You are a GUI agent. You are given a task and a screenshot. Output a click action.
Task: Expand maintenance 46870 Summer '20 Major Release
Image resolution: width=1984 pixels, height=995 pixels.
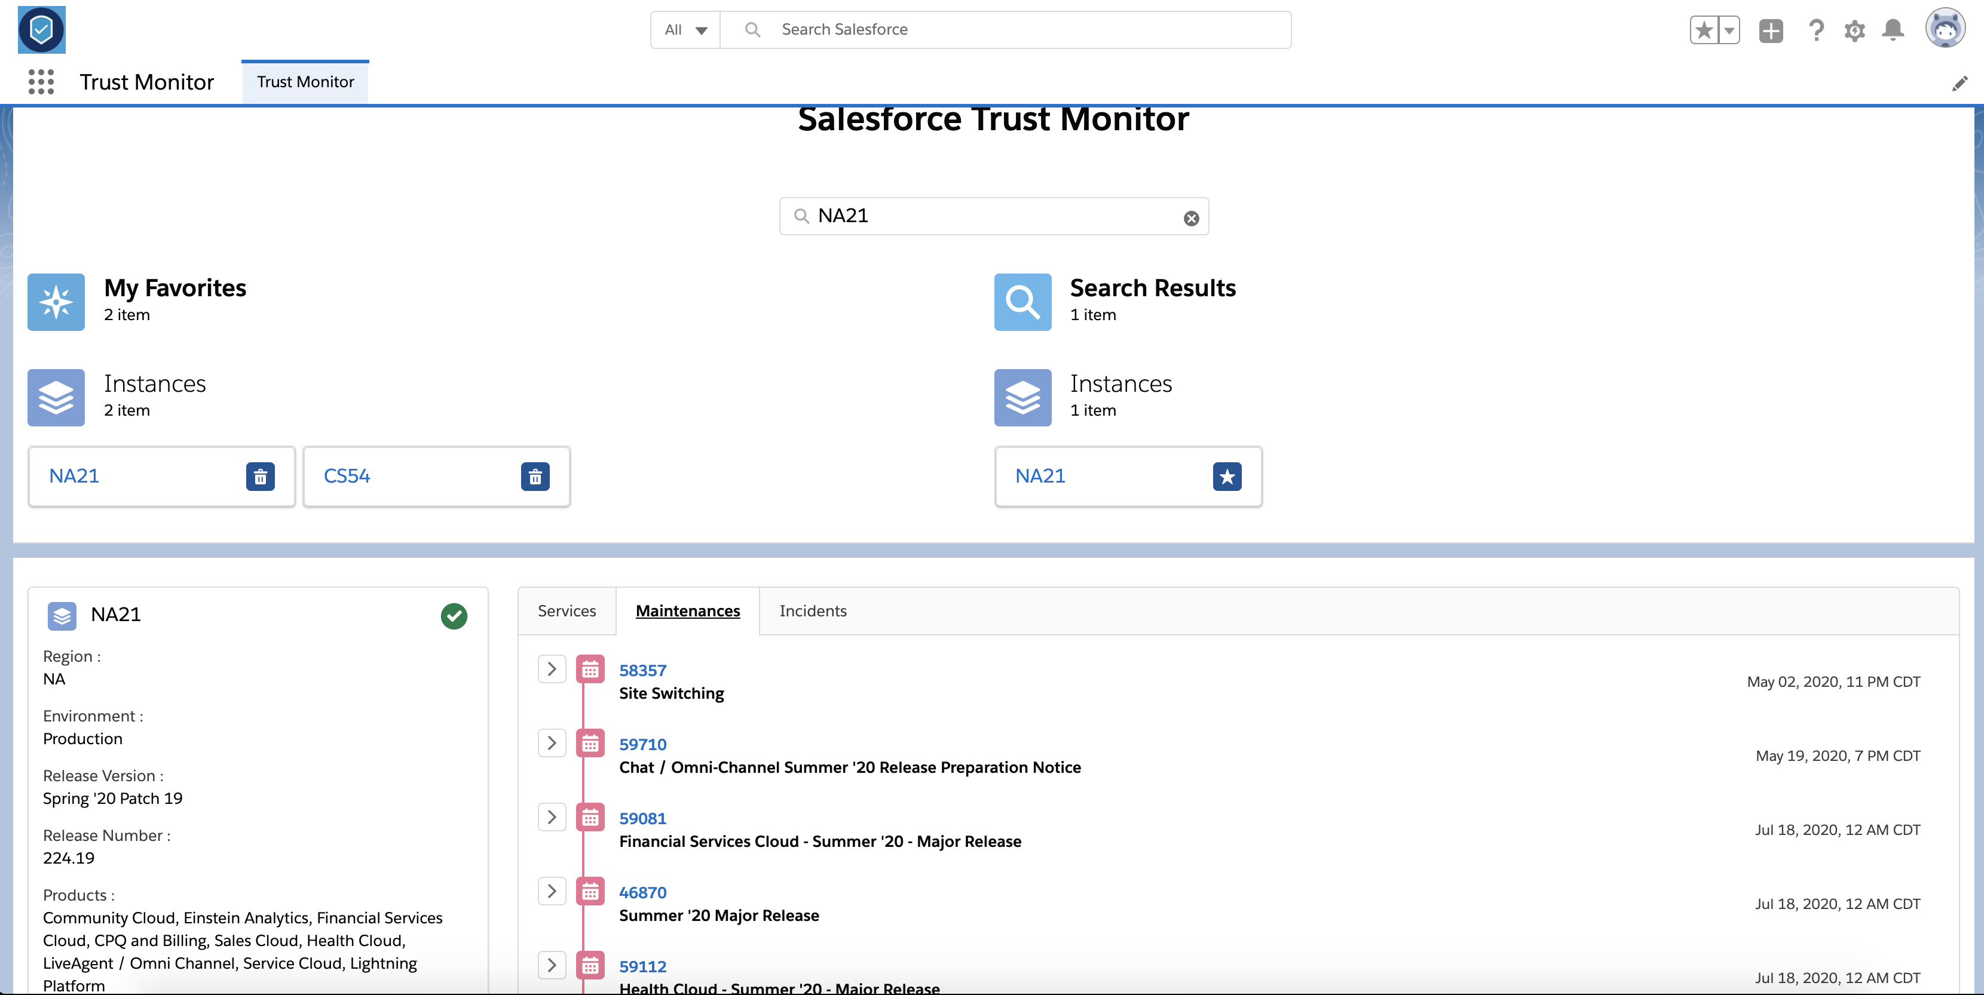point(552,890)
